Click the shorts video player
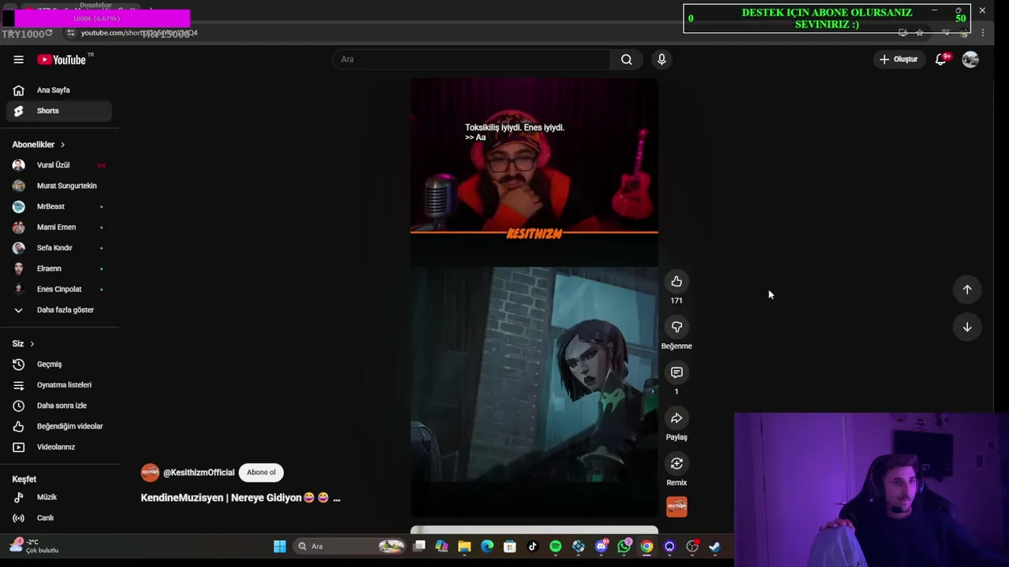 pyautogui.click(x=534, y=298)
